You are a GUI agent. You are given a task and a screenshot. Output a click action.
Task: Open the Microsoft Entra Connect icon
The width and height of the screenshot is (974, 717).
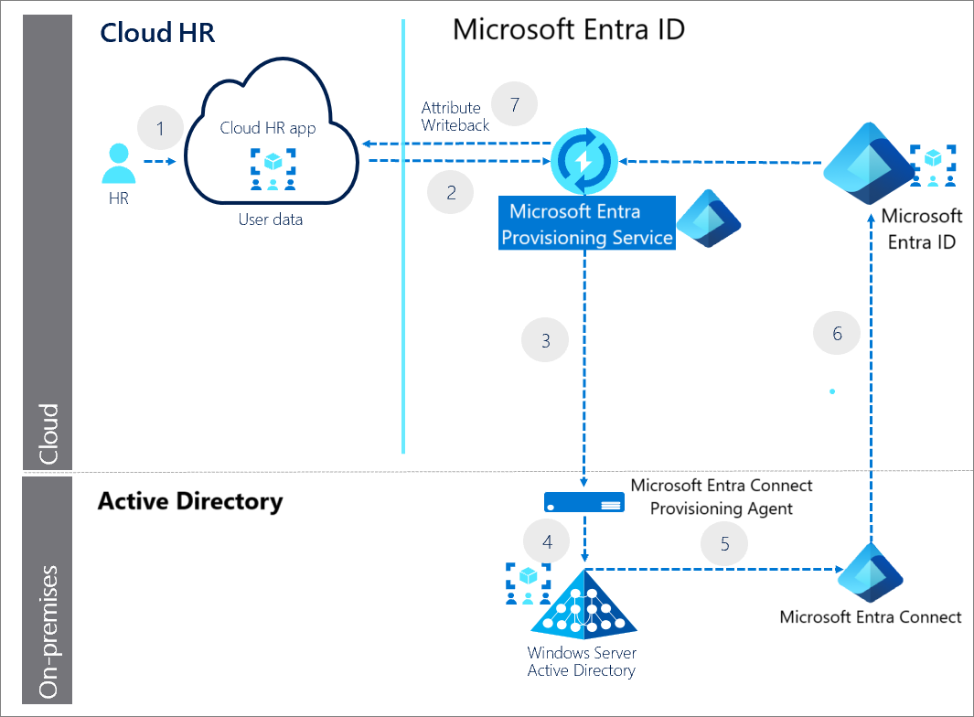[x=869, y=574]
